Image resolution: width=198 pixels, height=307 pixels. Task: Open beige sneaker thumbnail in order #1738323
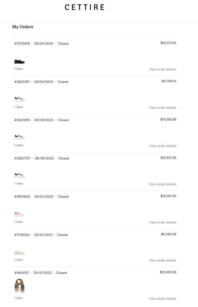coord(19,252)
